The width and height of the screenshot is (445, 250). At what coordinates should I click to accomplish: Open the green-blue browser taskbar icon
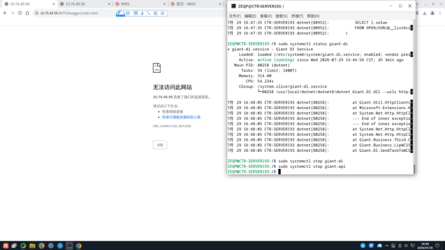23,246
